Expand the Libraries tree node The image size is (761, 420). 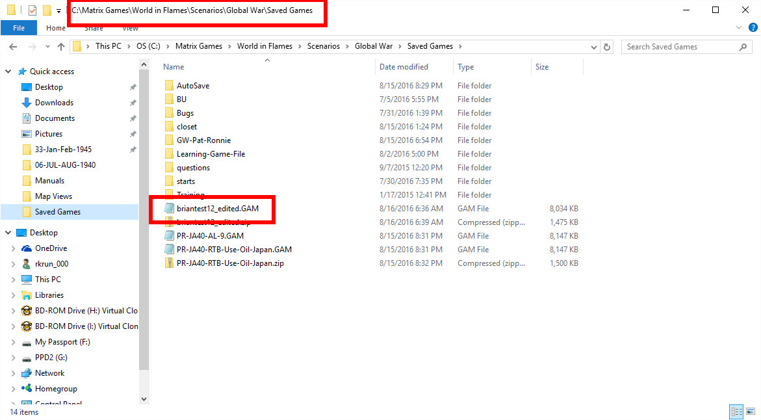coord(13,295)
